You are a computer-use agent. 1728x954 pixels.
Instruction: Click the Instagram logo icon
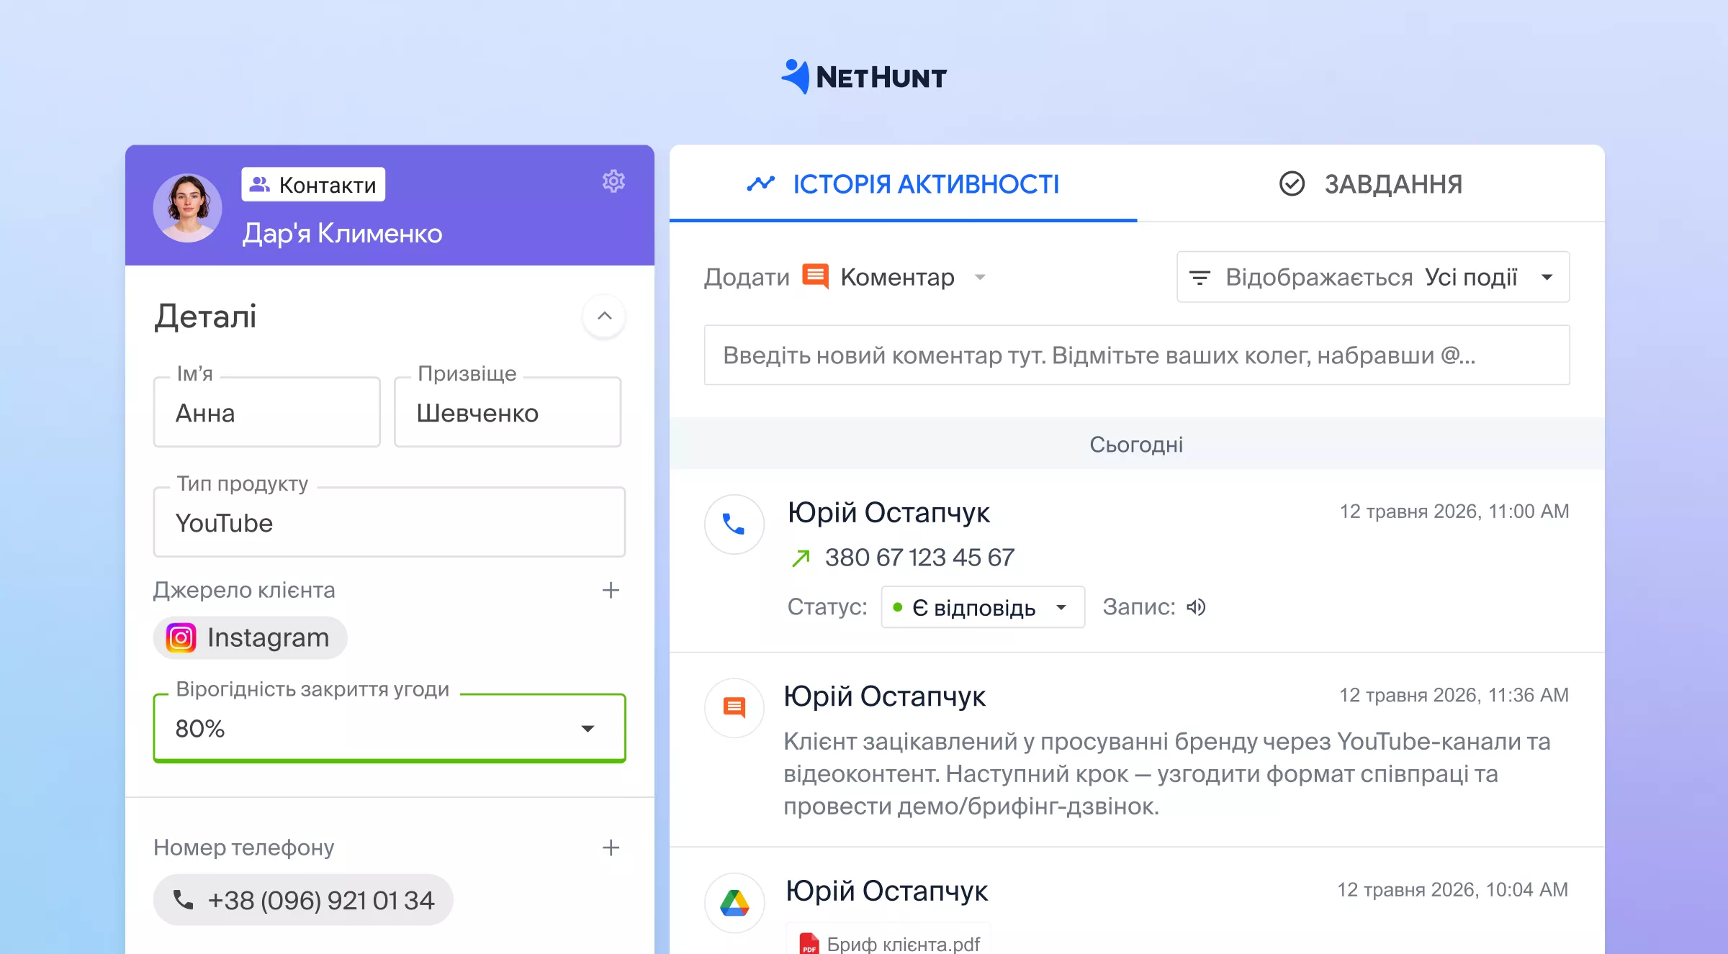[x=181, y=637]
